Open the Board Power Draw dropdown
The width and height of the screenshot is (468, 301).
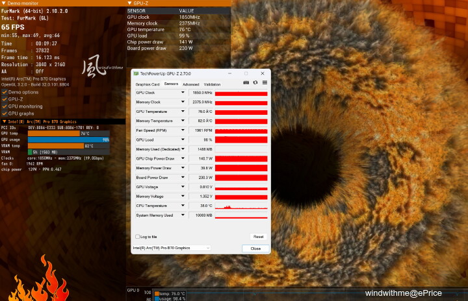pyautogui.click(x=183, y=177)
